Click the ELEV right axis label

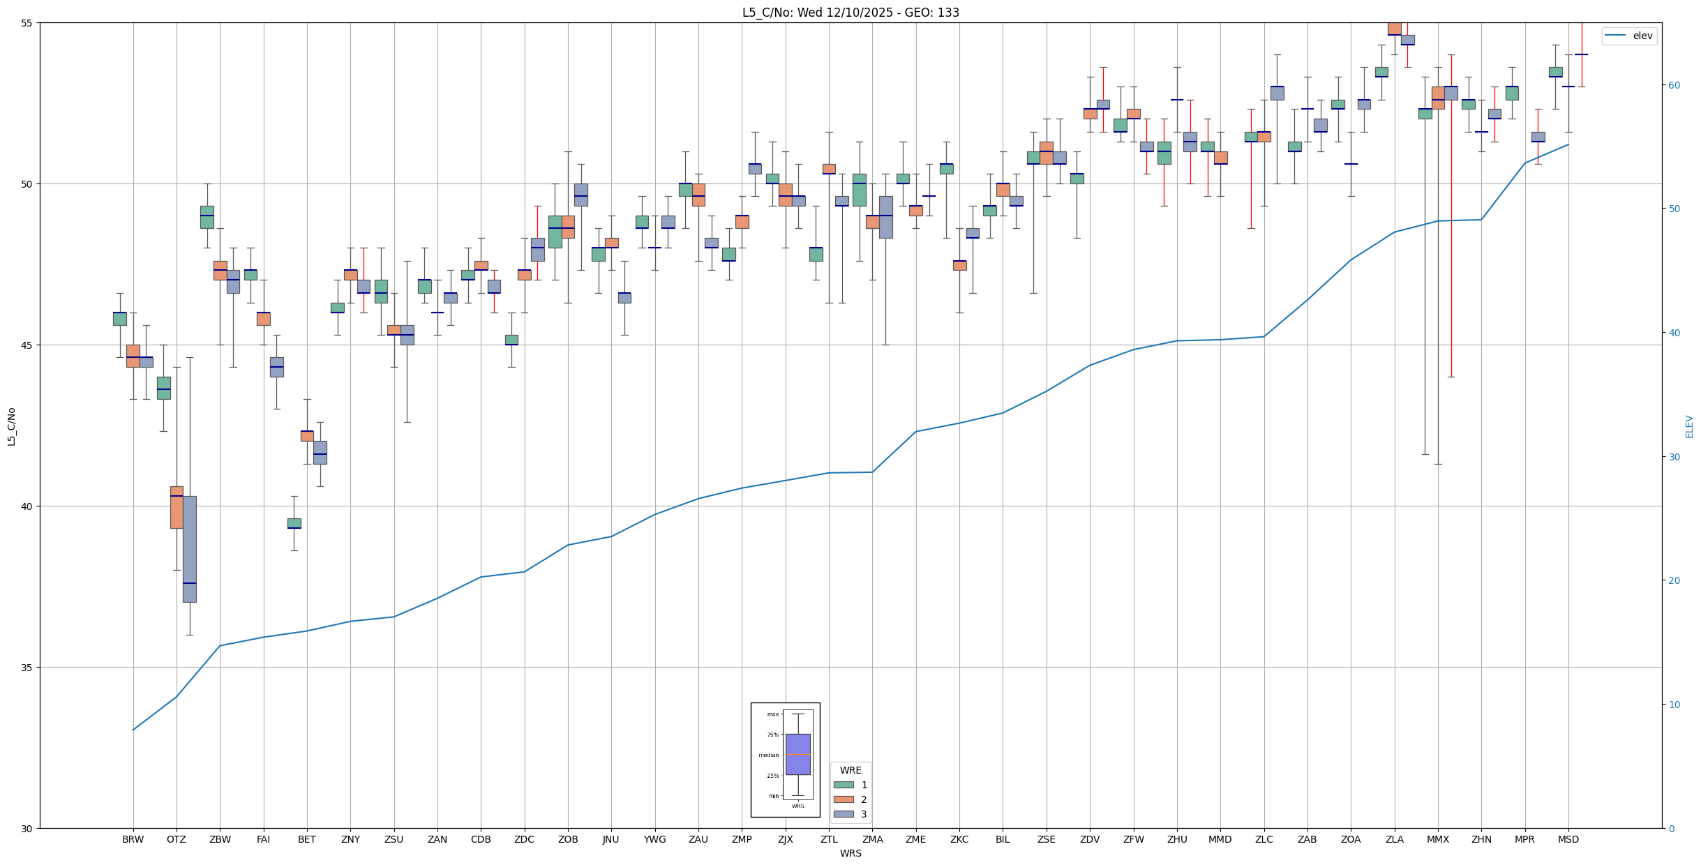pos(1689,426)
